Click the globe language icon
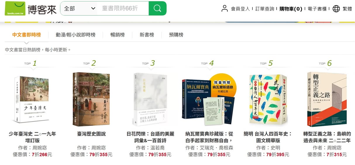Viewport: 355px width, 165px height. (336, 9)
